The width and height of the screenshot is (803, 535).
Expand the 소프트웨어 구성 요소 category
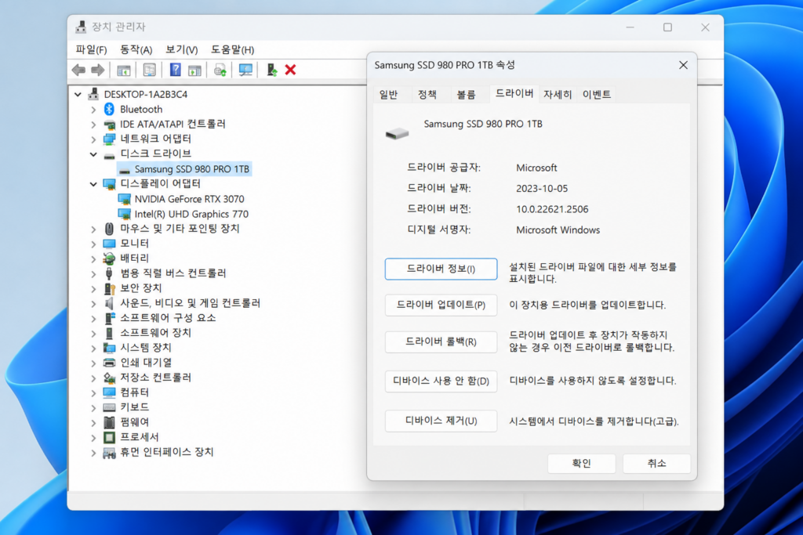point(93,319)
